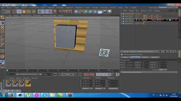
Task: Open the spline pen tools icon
Action: 81,12
